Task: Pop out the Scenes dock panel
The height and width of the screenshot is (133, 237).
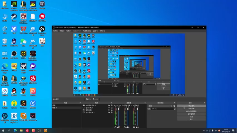Action: click(80, 103)
